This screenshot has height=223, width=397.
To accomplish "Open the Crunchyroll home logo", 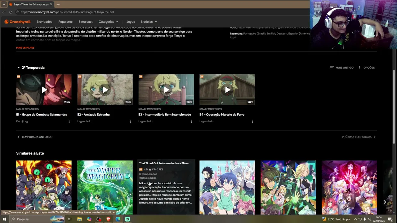I will (17, 22).
